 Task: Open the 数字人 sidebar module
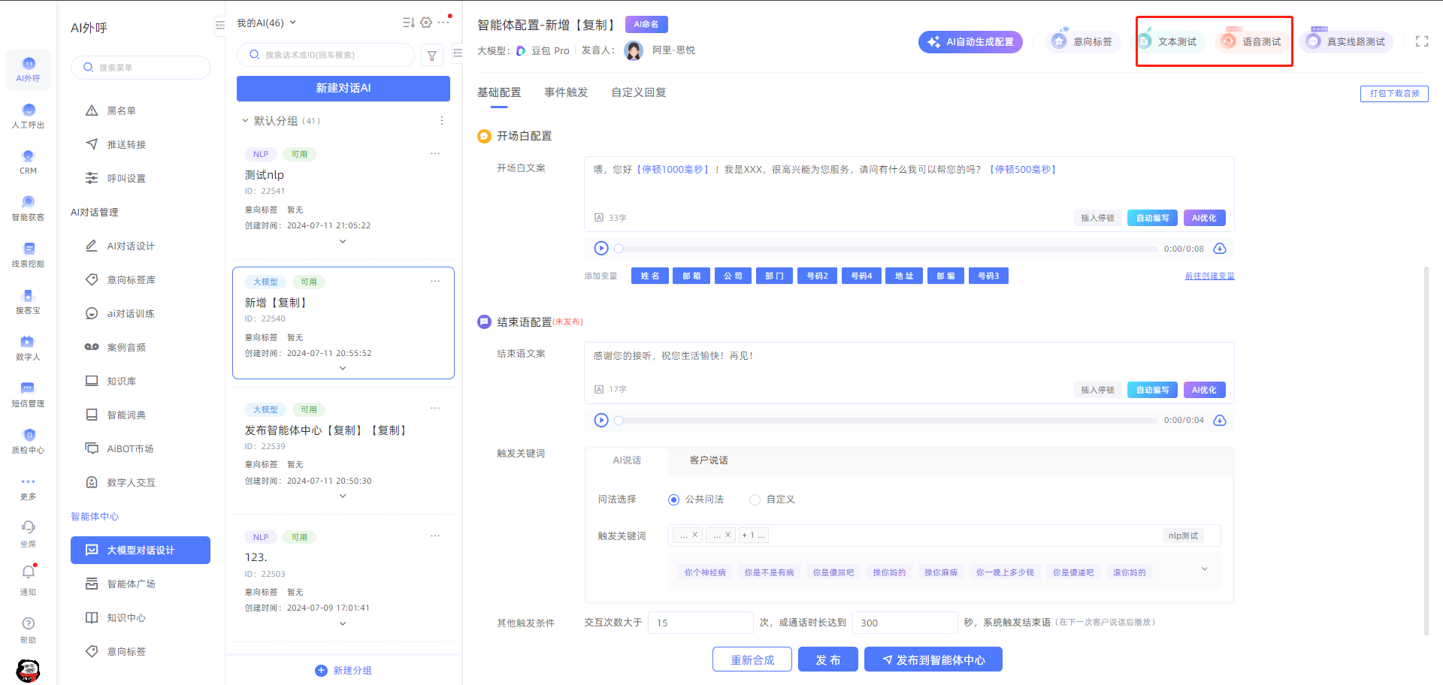pyautogui.click(x=29, y=348)
